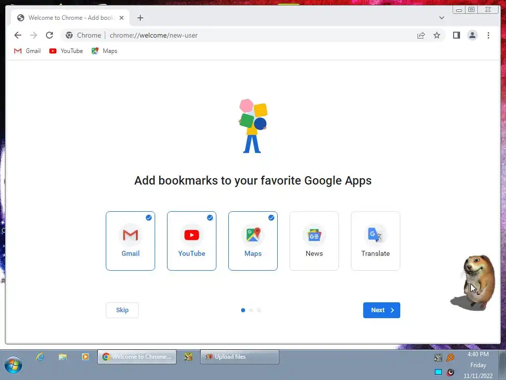This screenshot has width=506, height=380.
Task: Launch Internet Explorer from taskbar
Action: pos(40,357)
